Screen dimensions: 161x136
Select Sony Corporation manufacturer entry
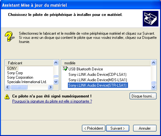(20, 77)
